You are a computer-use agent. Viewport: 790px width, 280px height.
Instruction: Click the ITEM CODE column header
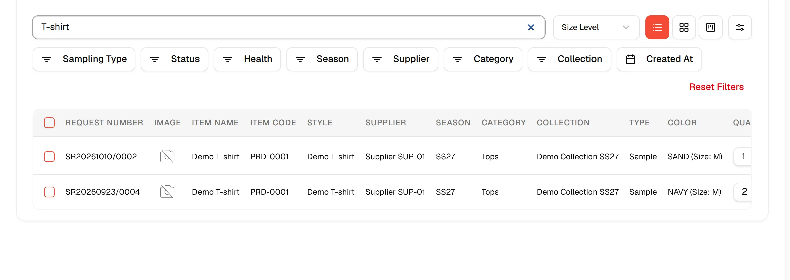273,123
